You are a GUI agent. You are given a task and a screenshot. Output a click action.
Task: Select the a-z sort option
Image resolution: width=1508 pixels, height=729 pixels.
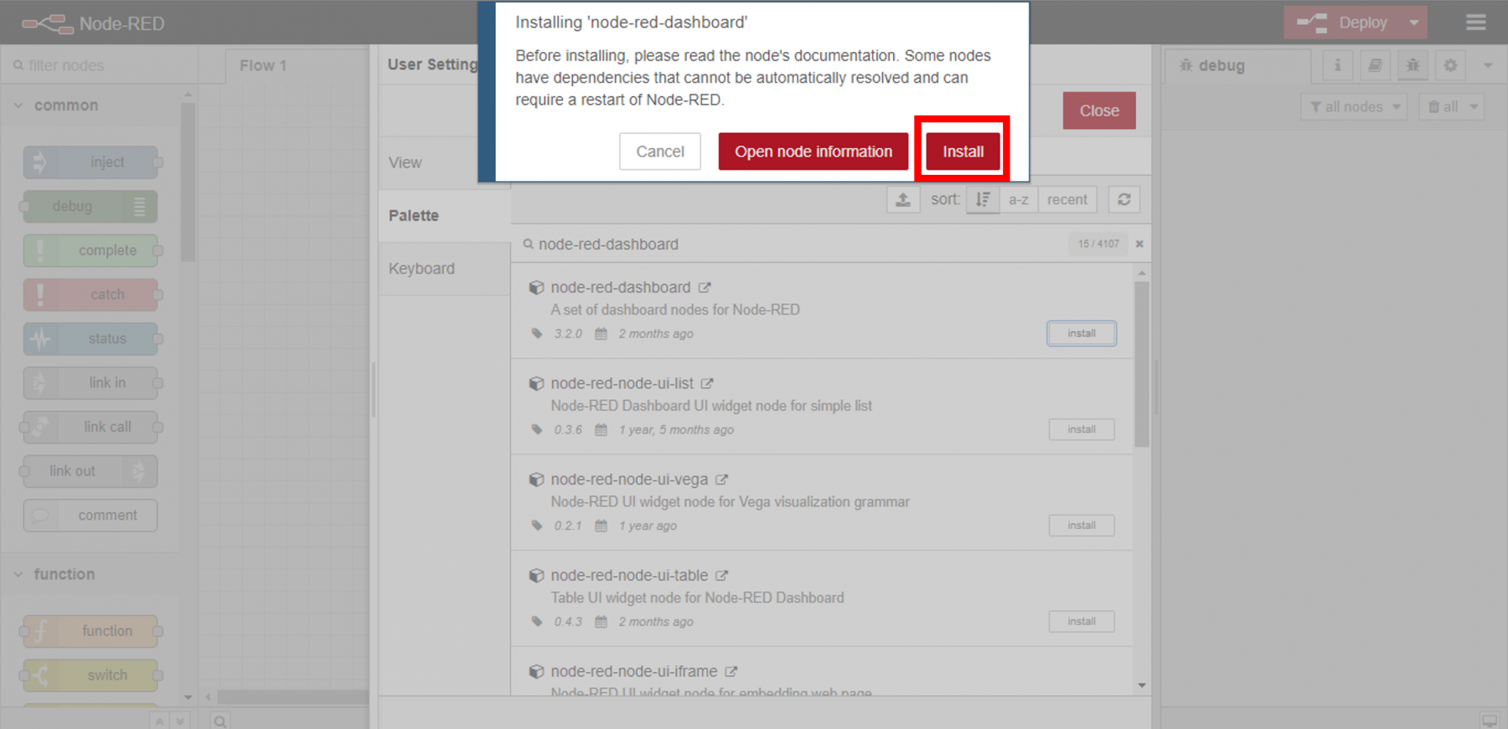tap(1018, 200)
